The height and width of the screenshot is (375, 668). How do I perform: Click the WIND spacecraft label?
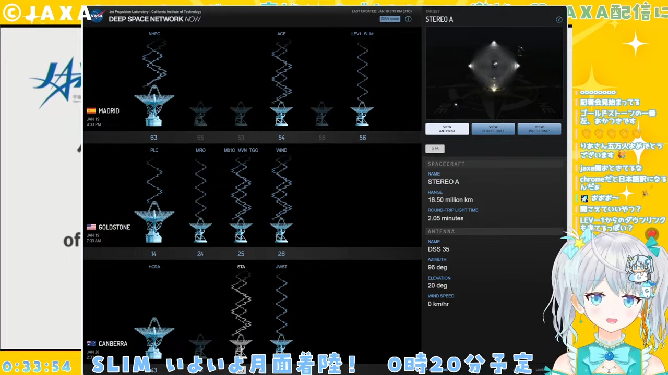click(281, 150)
